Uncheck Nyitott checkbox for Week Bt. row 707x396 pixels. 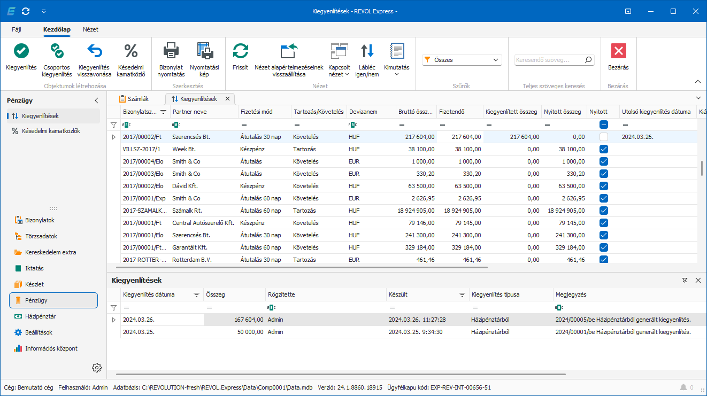point(604,149)
